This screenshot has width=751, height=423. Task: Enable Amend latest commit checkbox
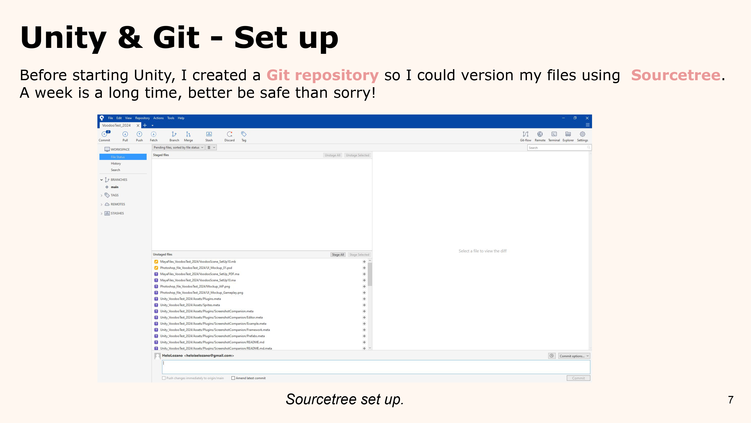(233, 378)
